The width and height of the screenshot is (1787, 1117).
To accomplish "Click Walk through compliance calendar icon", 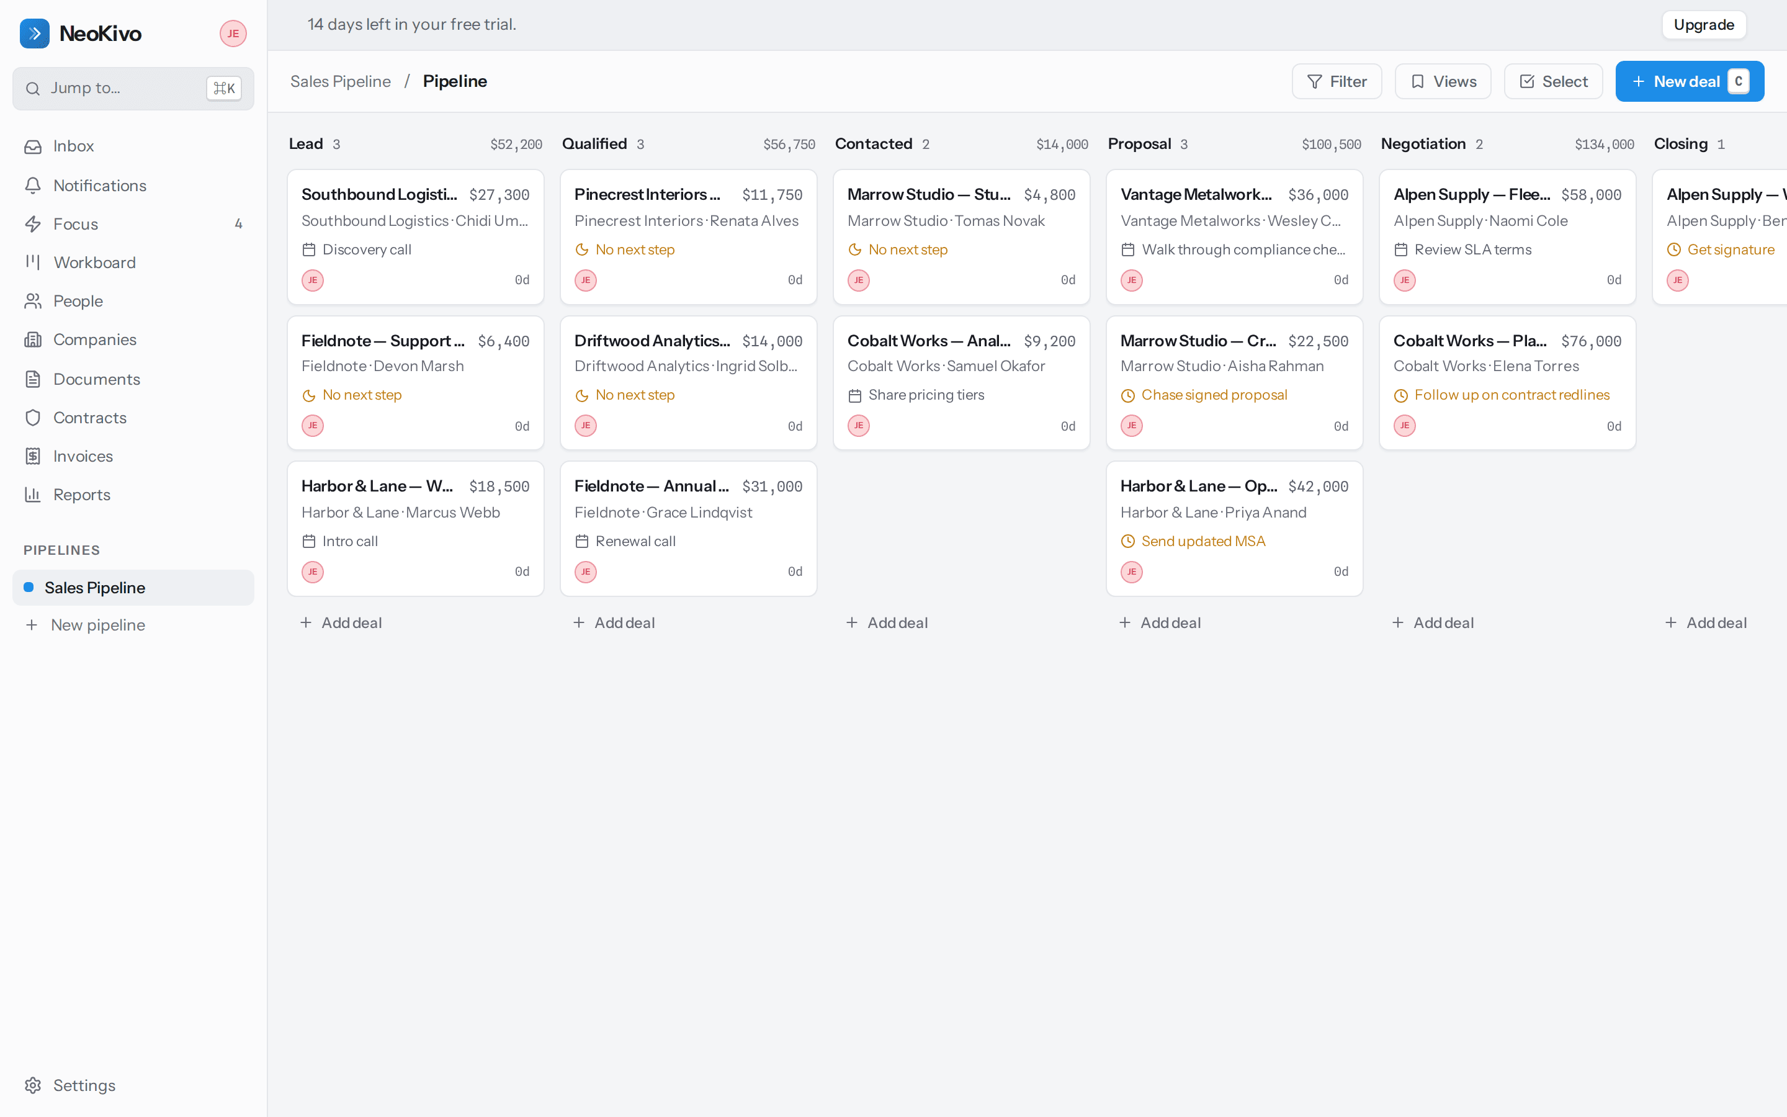I will [x=1127, y=249].
